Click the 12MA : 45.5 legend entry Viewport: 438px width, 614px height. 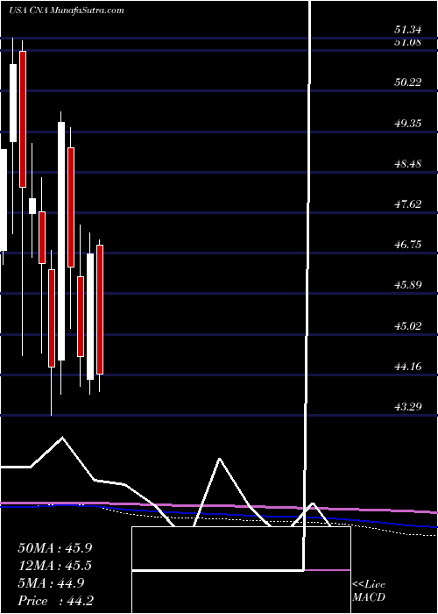[x=55, y=566]
